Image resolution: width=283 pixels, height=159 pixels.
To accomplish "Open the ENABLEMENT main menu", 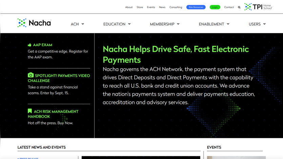I will 211,24.
